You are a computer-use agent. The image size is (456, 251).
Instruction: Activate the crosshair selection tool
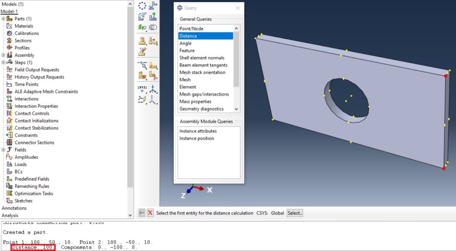[143, 65]
